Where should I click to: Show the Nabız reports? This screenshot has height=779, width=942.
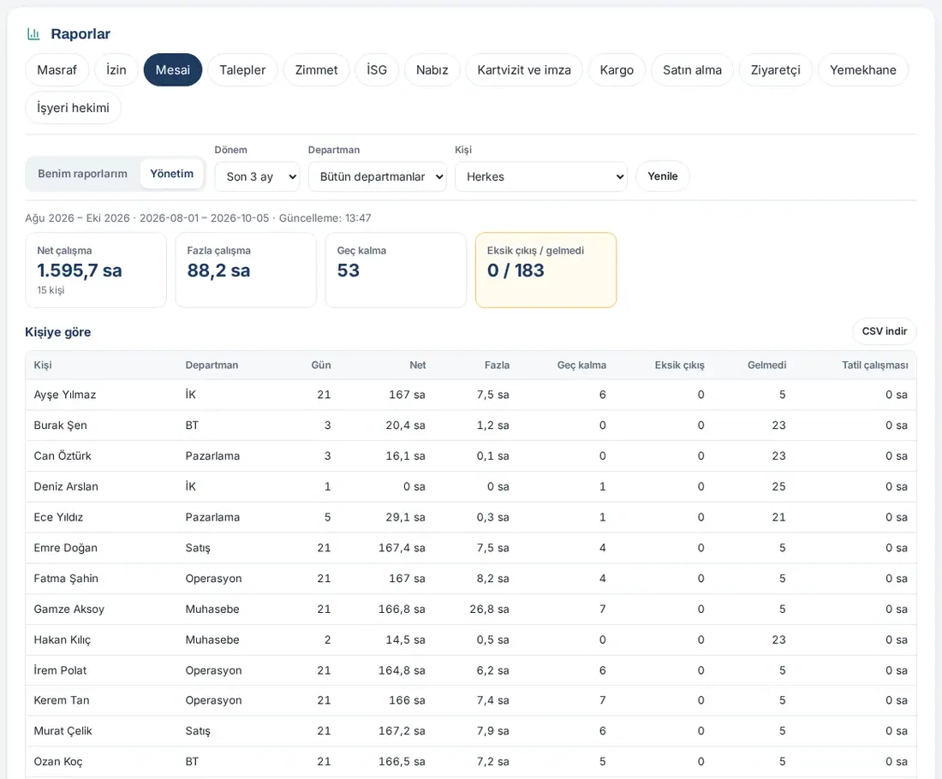click(x=432, y=69)
